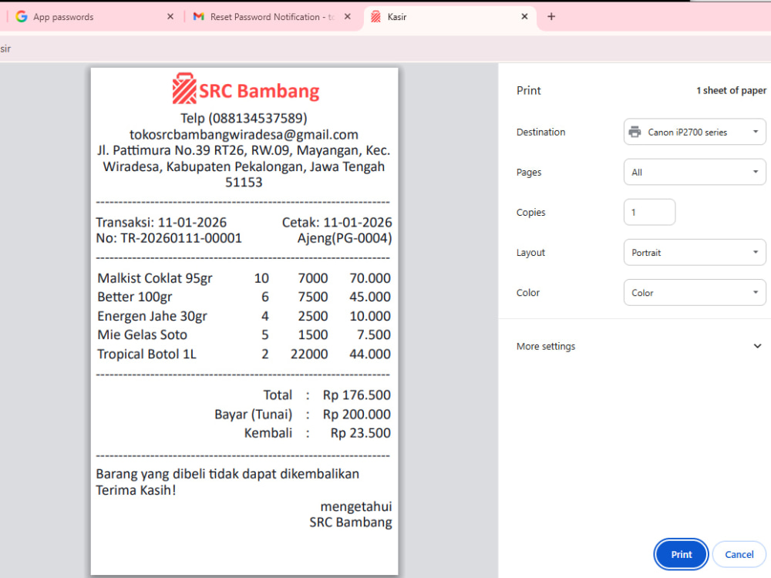Click 'Mie Gelas Soto' item name

(142, 334)
